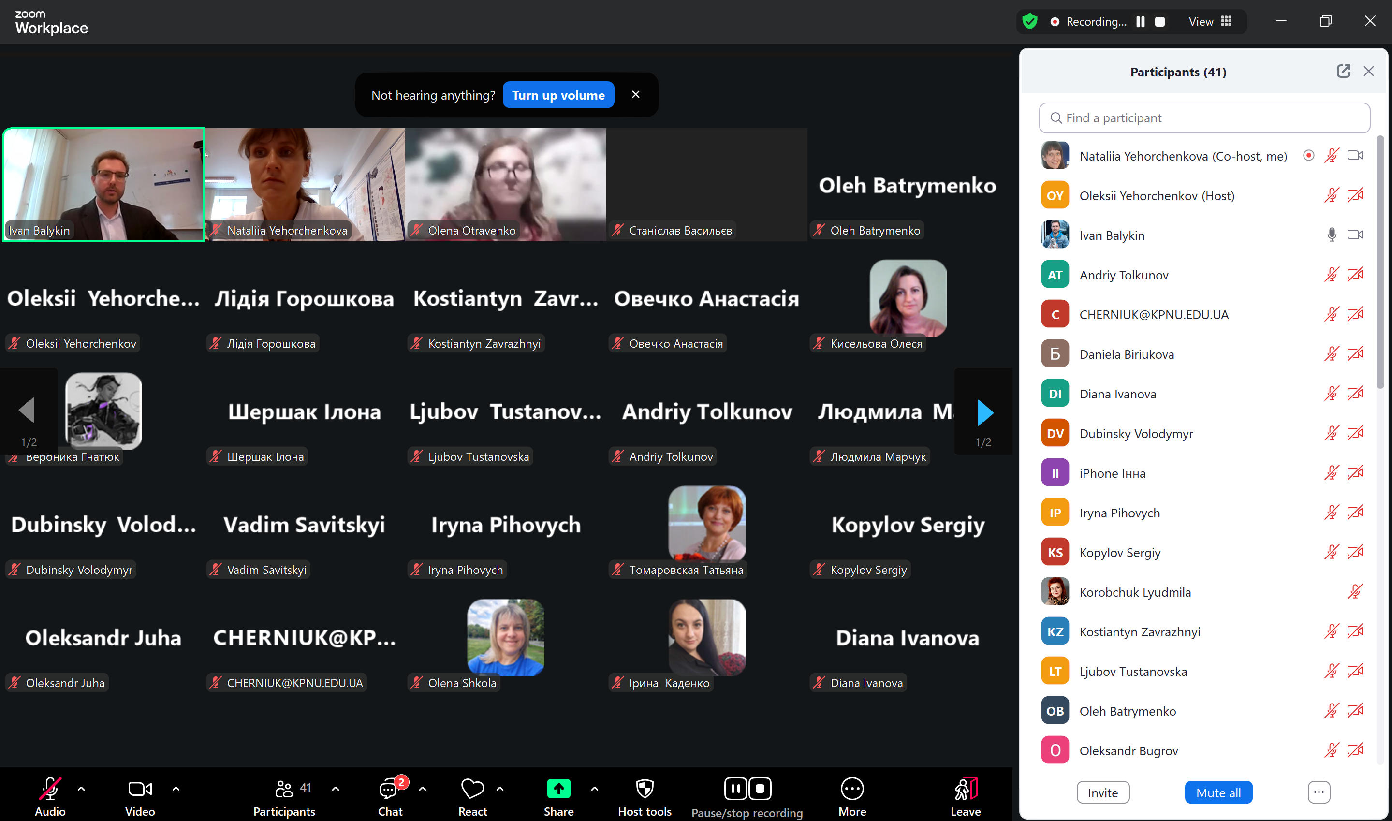
Task: Go to next gallery page arrow
Action: [x=984, y=413]
